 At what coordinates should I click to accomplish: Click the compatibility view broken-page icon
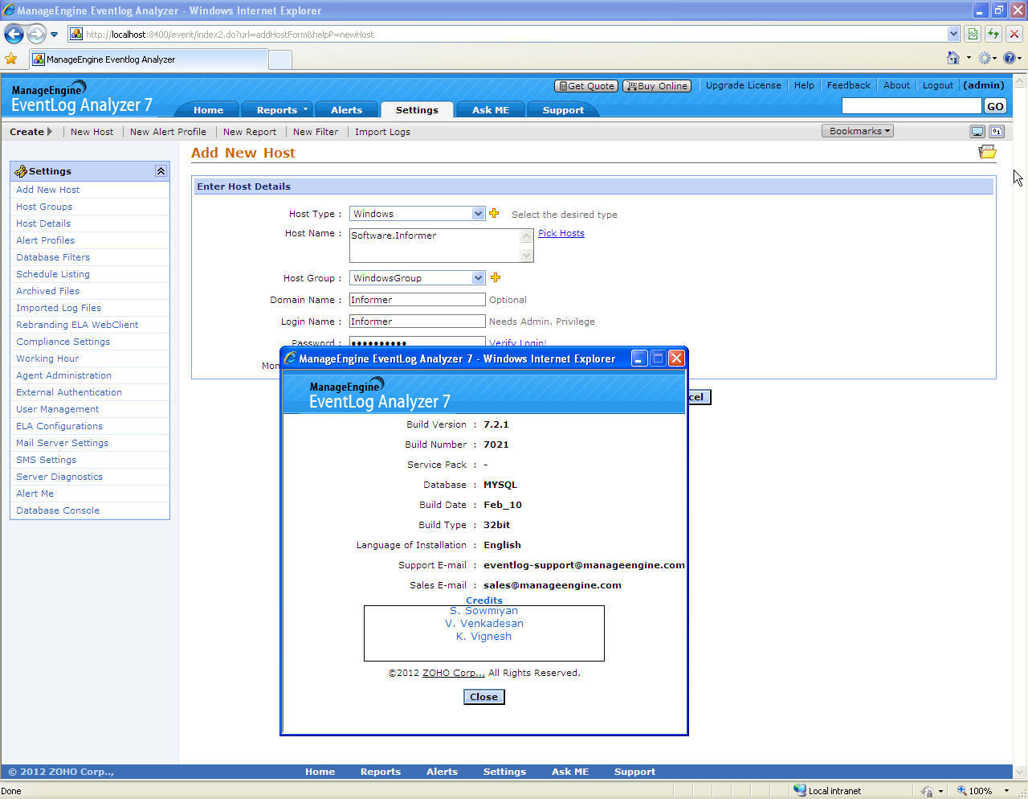click(971, 34)
